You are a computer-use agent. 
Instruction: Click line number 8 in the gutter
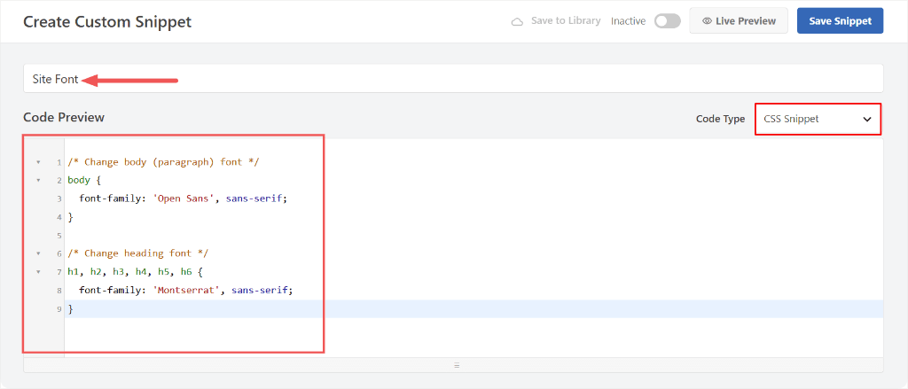[x=59, y=291]
